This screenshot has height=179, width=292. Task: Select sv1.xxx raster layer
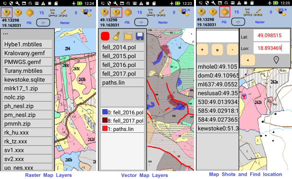[x=27, y=150]
